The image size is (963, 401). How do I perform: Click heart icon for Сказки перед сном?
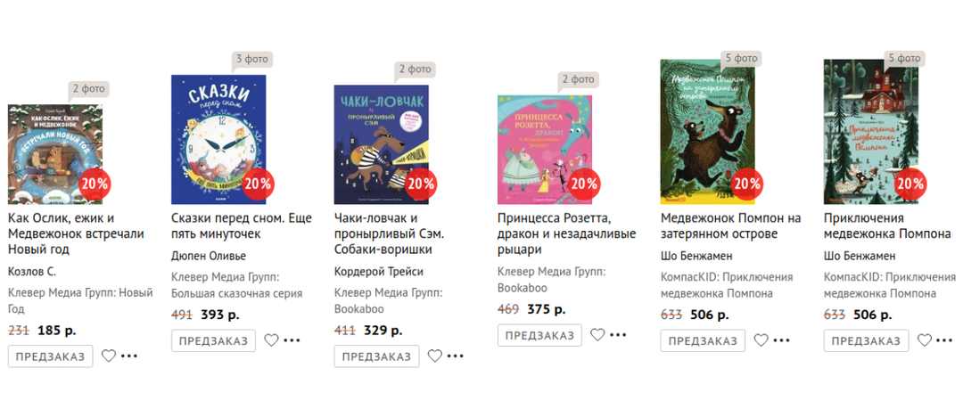click(x=272, y=340)
